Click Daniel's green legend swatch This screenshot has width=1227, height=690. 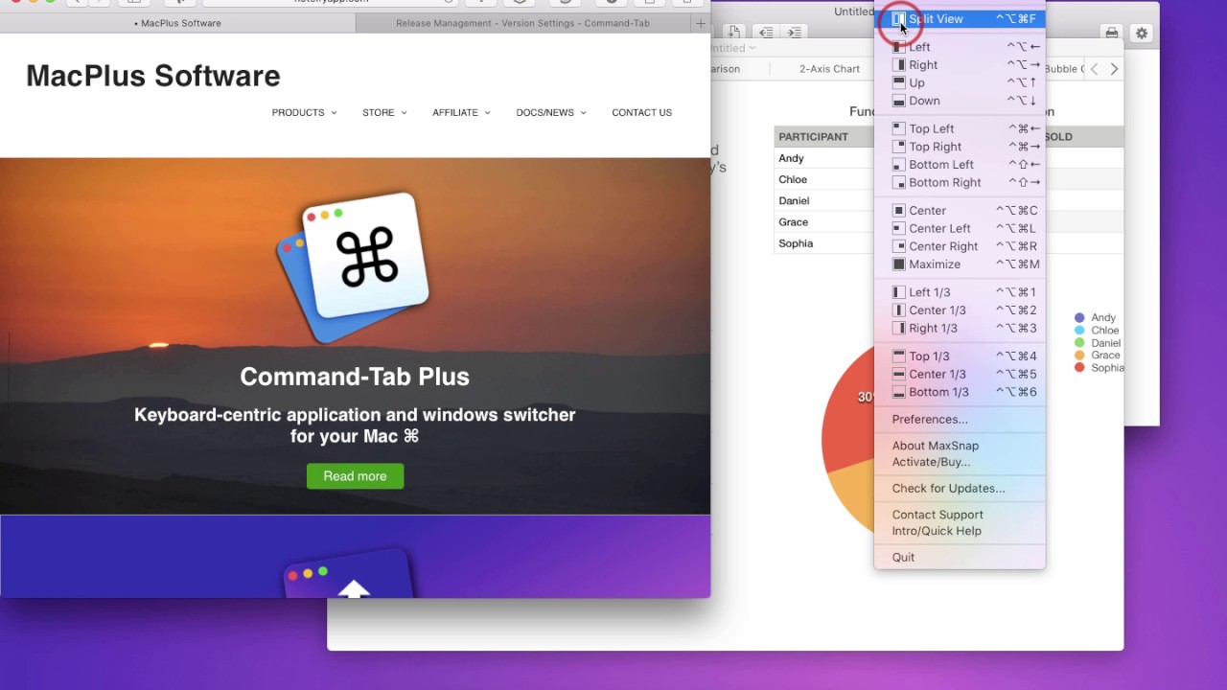click(x=1079, y=343)
